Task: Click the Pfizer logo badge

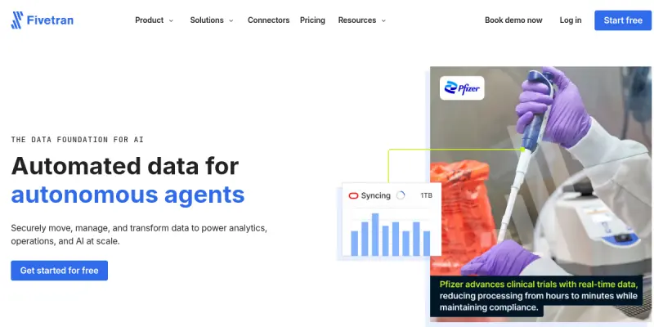Action: pyautogui.click(x=462, y=88)
